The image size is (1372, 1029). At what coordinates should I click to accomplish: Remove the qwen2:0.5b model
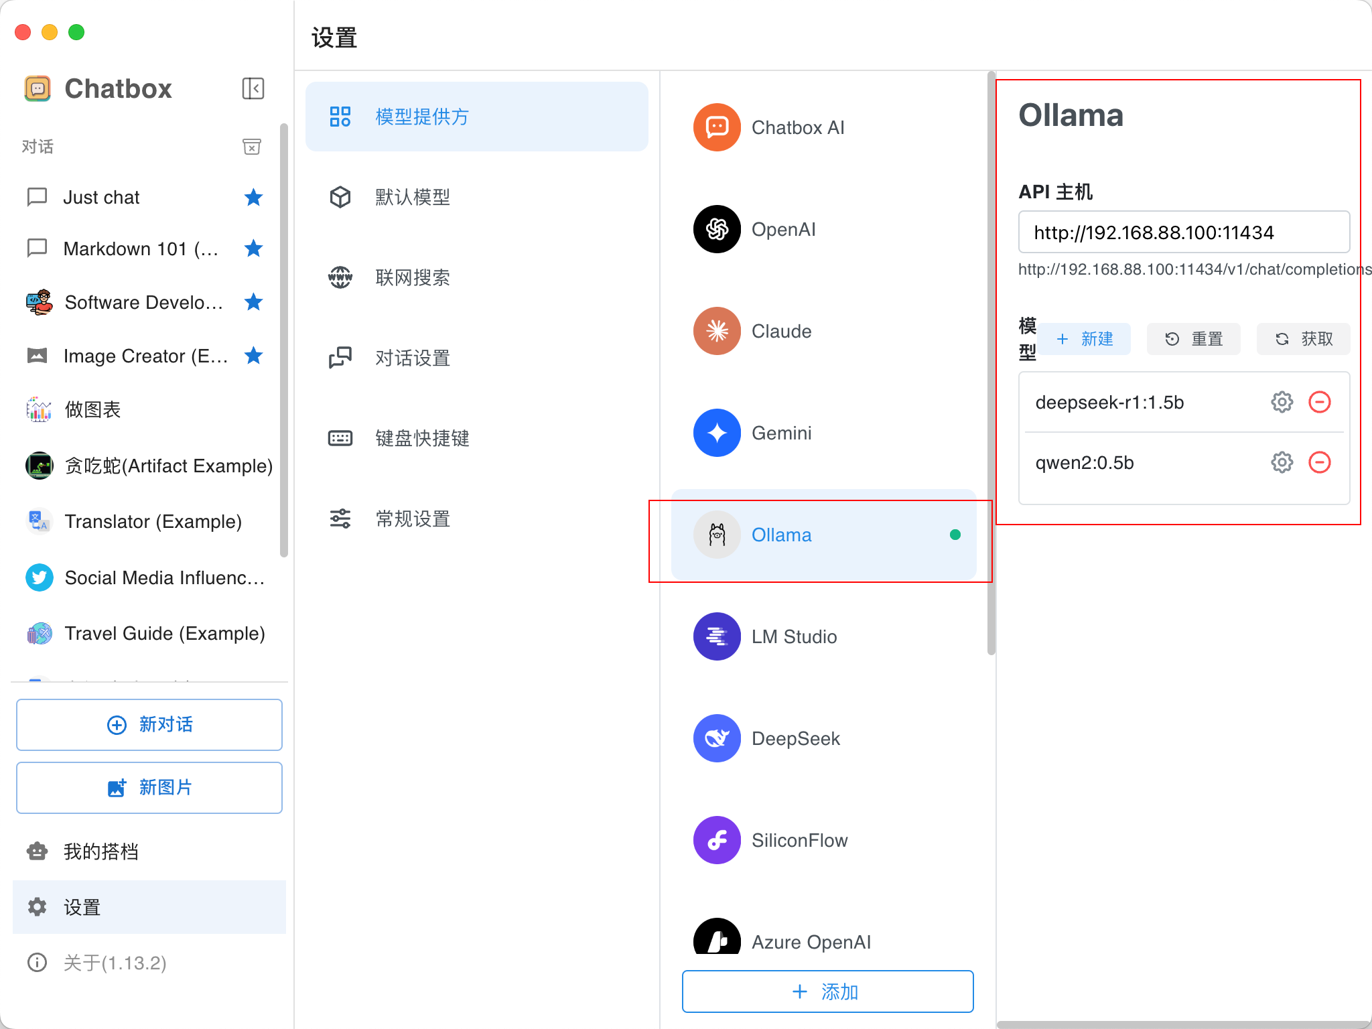[x=1320, y=462]
